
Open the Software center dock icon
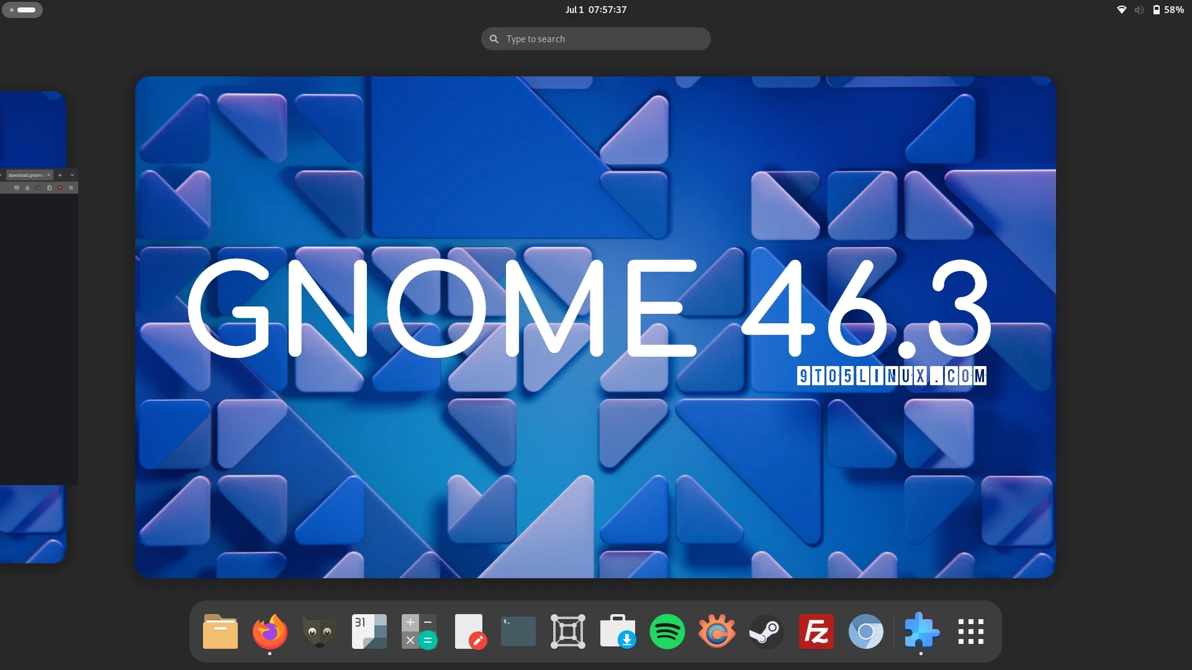pyautogui.click(x=618, y=632)
